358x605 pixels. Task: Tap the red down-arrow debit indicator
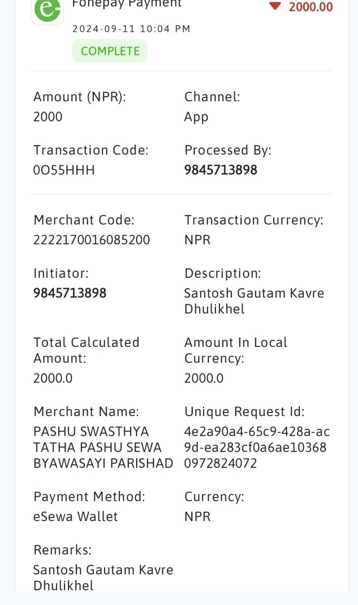[x=275, y=6]
